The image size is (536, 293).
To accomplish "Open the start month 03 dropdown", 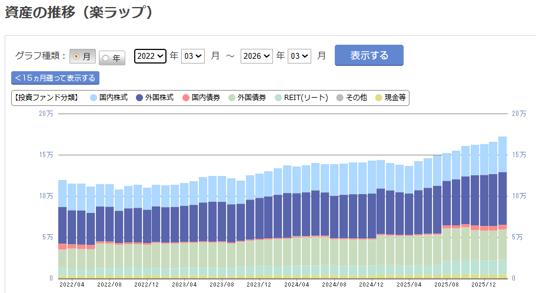I will pos(193,56).
